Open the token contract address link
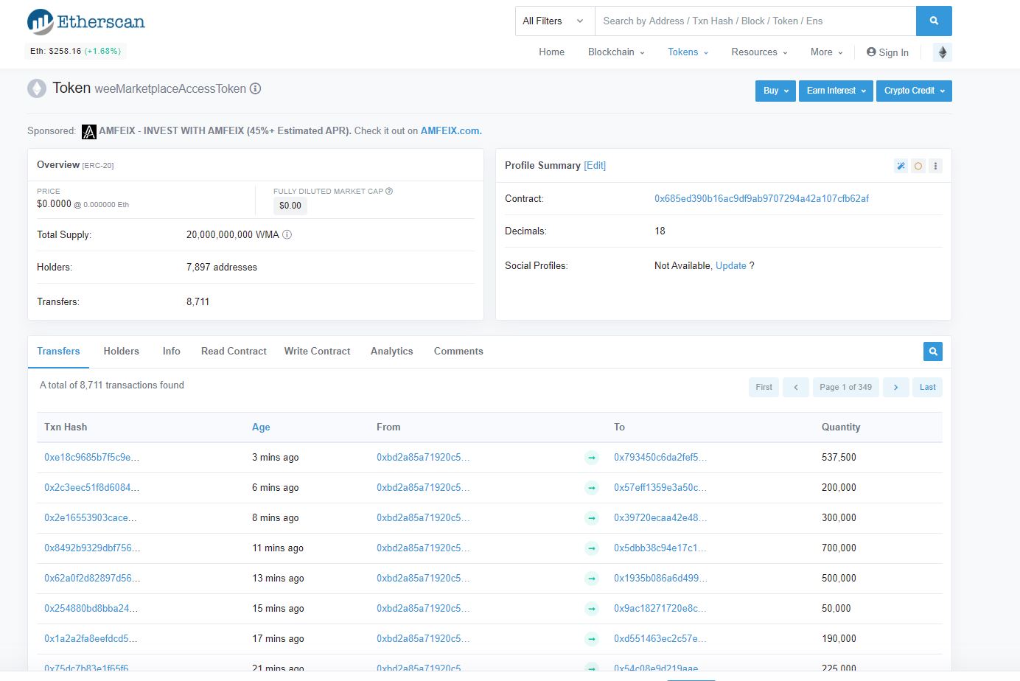The width and height of the screenshot is (1020, 681). point(761,198)
